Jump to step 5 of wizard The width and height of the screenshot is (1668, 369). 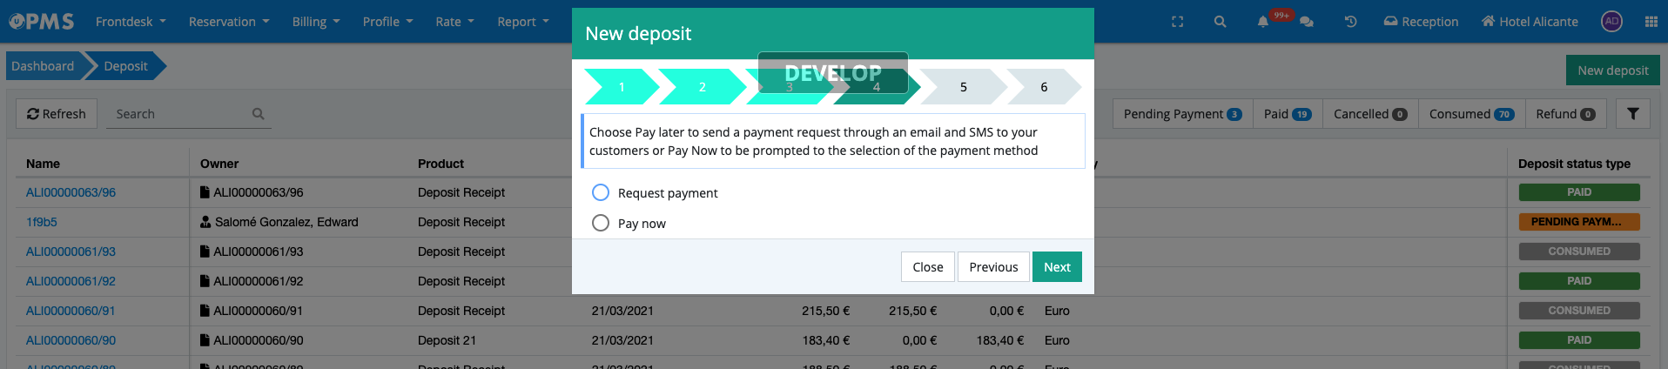963,87
